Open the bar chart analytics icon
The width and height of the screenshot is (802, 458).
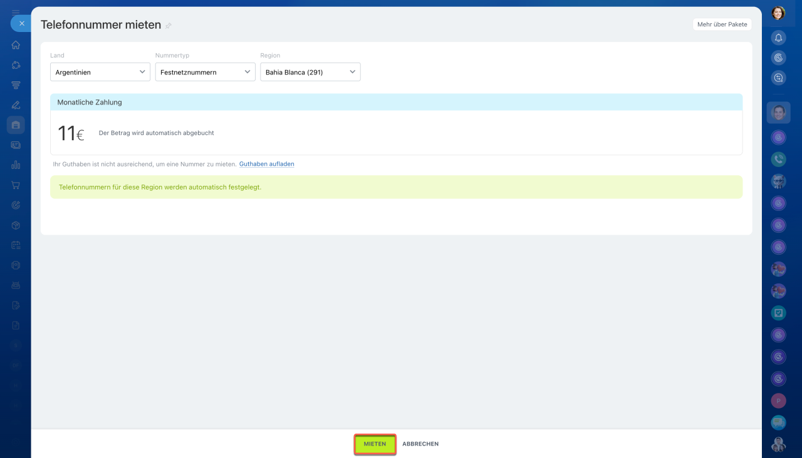coord(16,165)
